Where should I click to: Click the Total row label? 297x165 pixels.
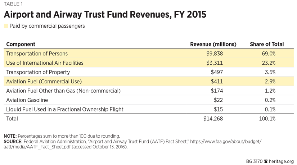(12, 119)
